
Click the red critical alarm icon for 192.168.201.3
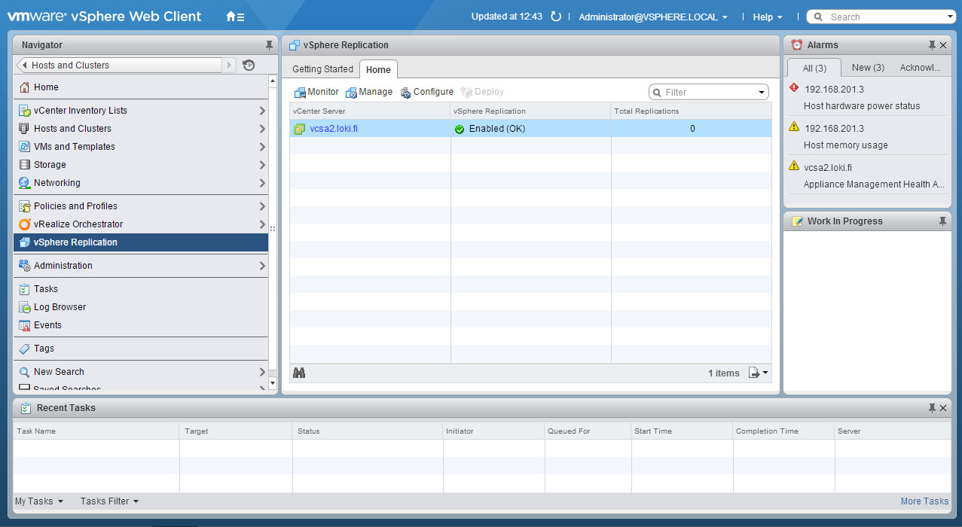(x=794, y=88)
